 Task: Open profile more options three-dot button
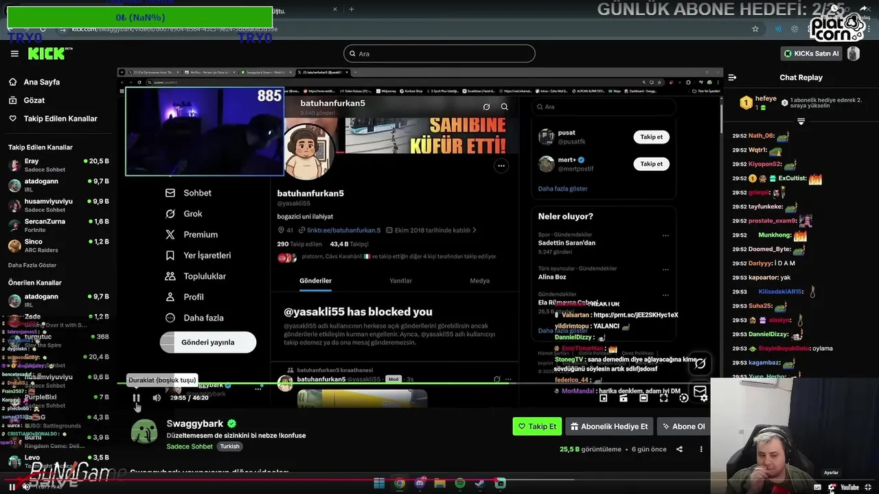pyautogui.click(x=501, y=165)
